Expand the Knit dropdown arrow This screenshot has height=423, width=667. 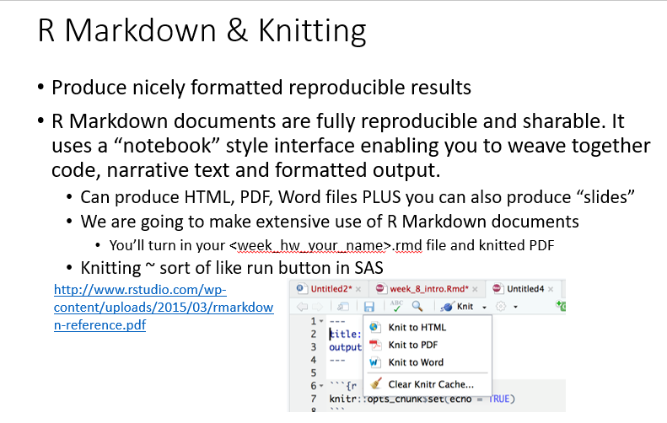[x=484, y=307]
